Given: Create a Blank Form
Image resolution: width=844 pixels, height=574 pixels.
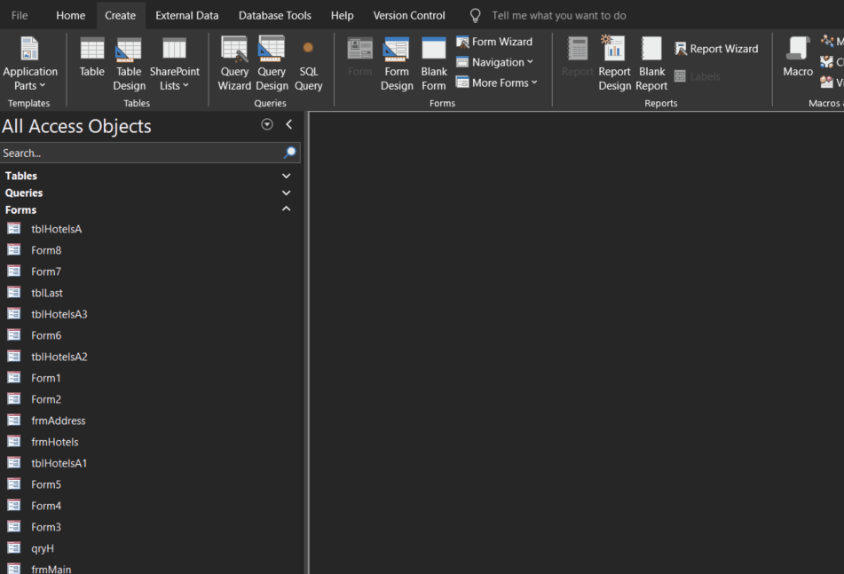Looking at the screenshot, I should tap(433, 60).
